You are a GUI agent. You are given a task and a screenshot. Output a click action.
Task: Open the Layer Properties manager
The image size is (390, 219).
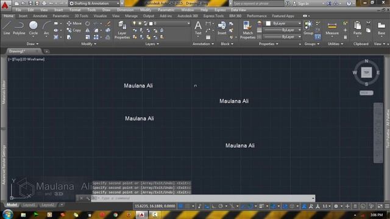pyautogui.click(x=122, y=30)
